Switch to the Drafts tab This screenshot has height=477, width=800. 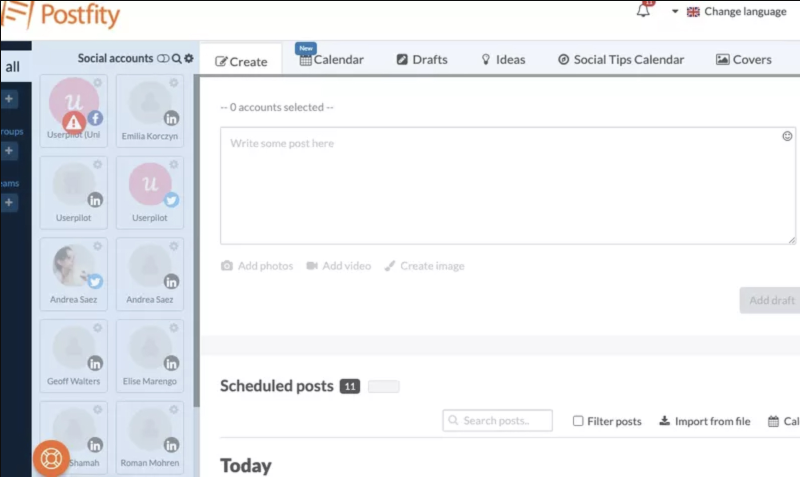click(422, 59)
